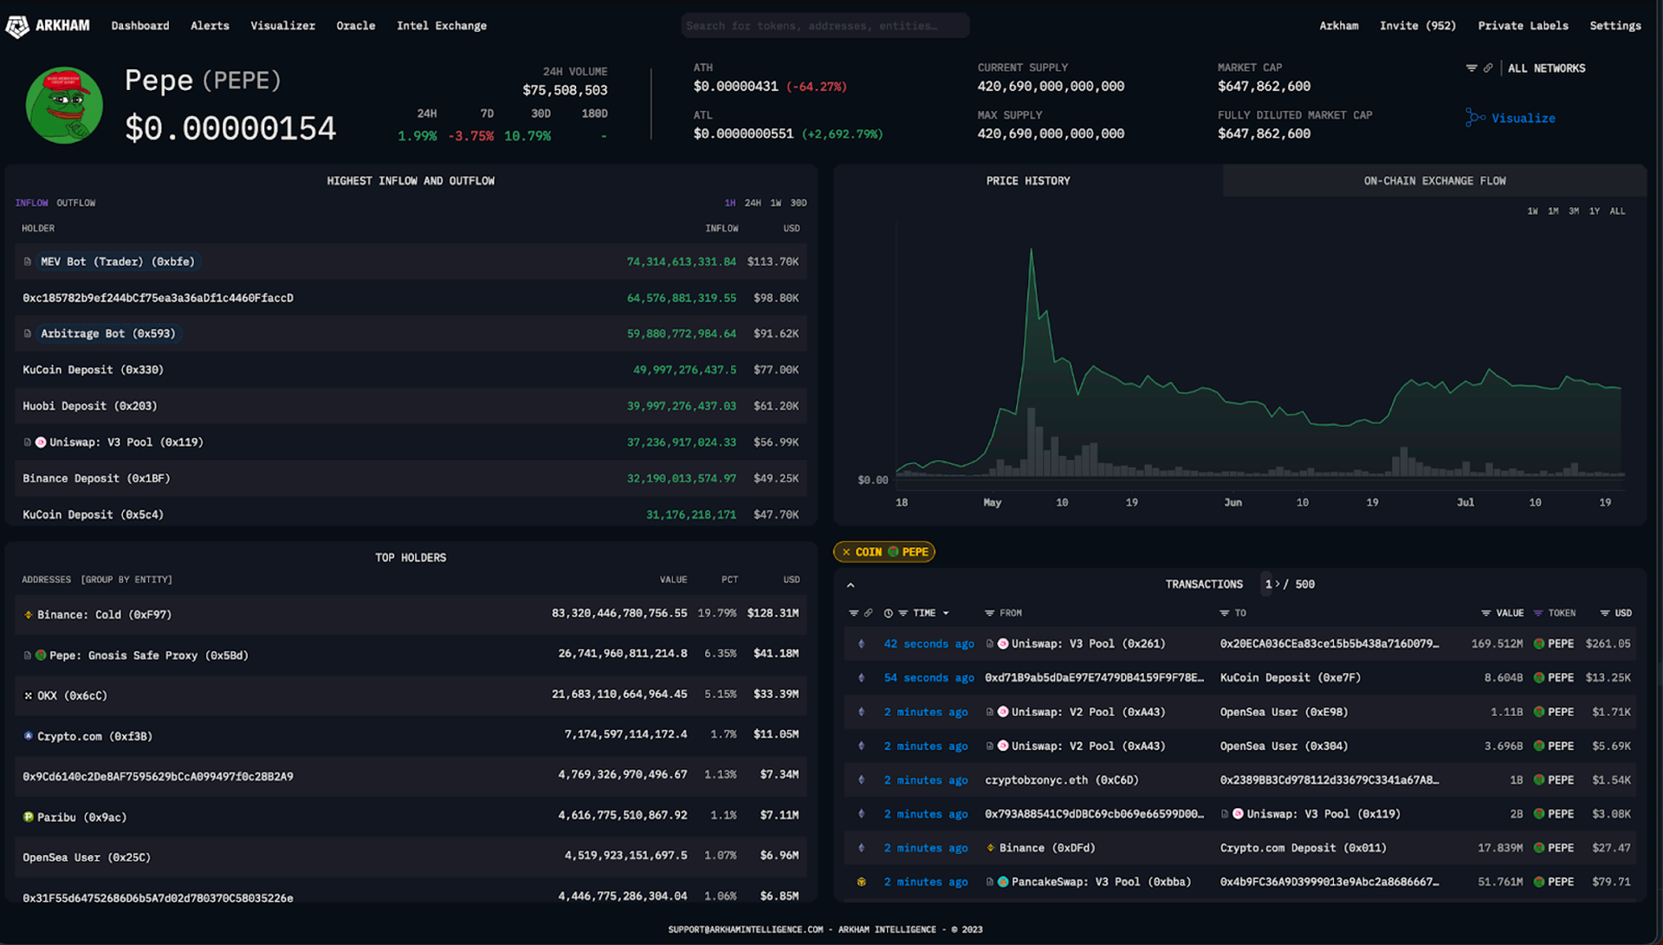
Task: Open the Oracle nav item
Action: 356,26
